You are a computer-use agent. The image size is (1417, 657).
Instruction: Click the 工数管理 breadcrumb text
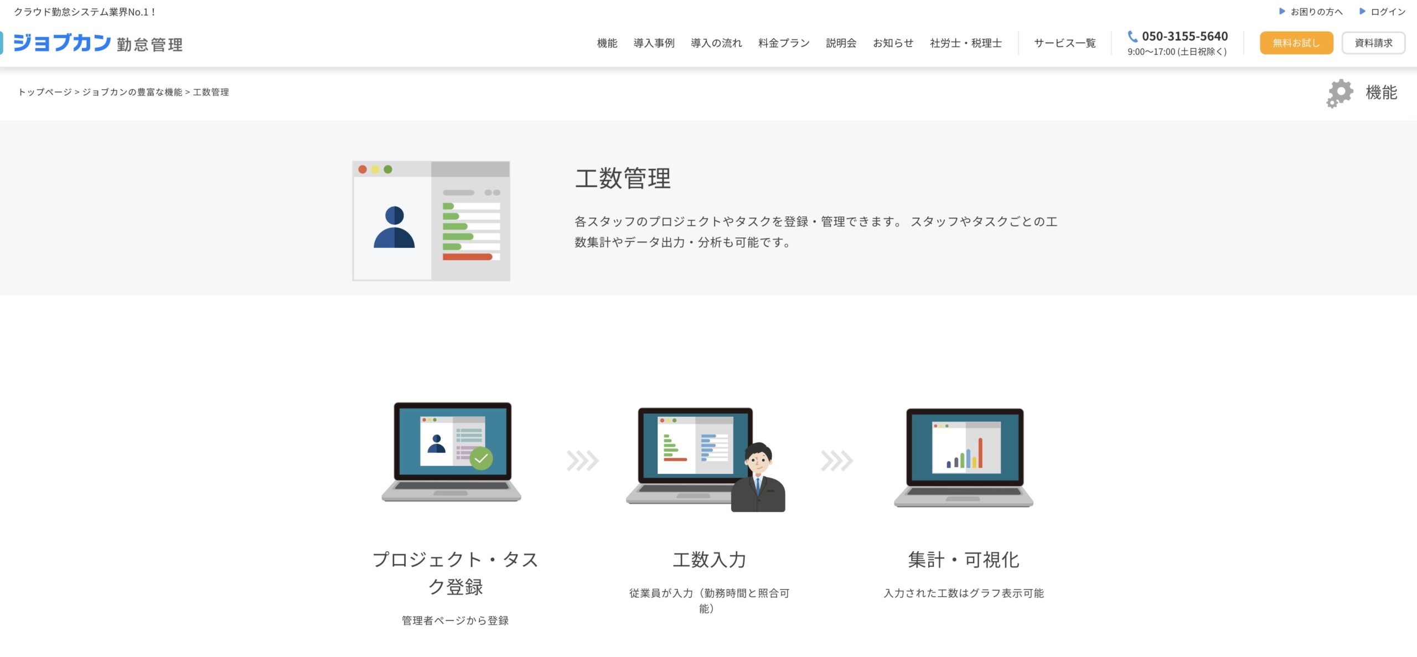tap(211, 92)
